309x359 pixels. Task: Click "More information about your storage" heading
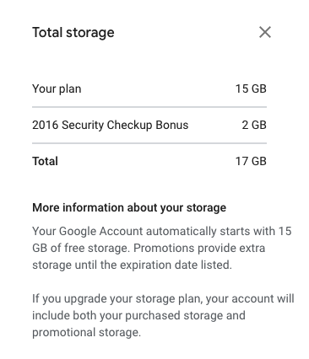(x=129, y=208)
